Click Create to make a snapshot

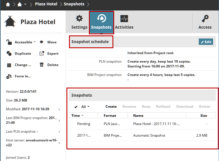point(111,107)
